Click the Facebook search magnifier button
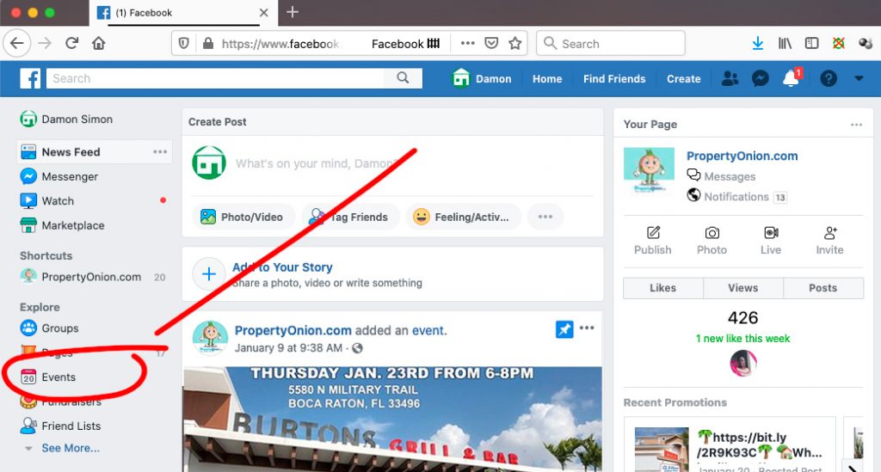The height and width of the screenshot is (472, 881). point(403,78)
